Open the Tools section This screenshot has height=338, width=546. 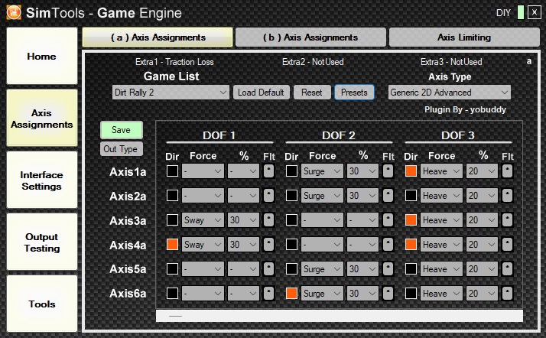pos(42,304)
